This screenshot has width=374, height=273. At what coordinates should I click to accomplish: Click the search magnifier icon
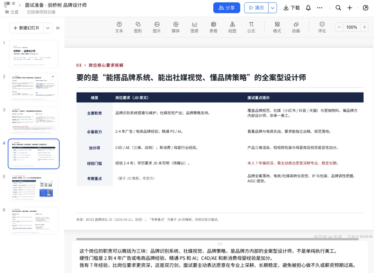(338, 8)
